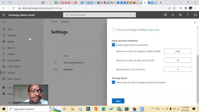Click the panel vertical scrollbar

coord(197,79)
